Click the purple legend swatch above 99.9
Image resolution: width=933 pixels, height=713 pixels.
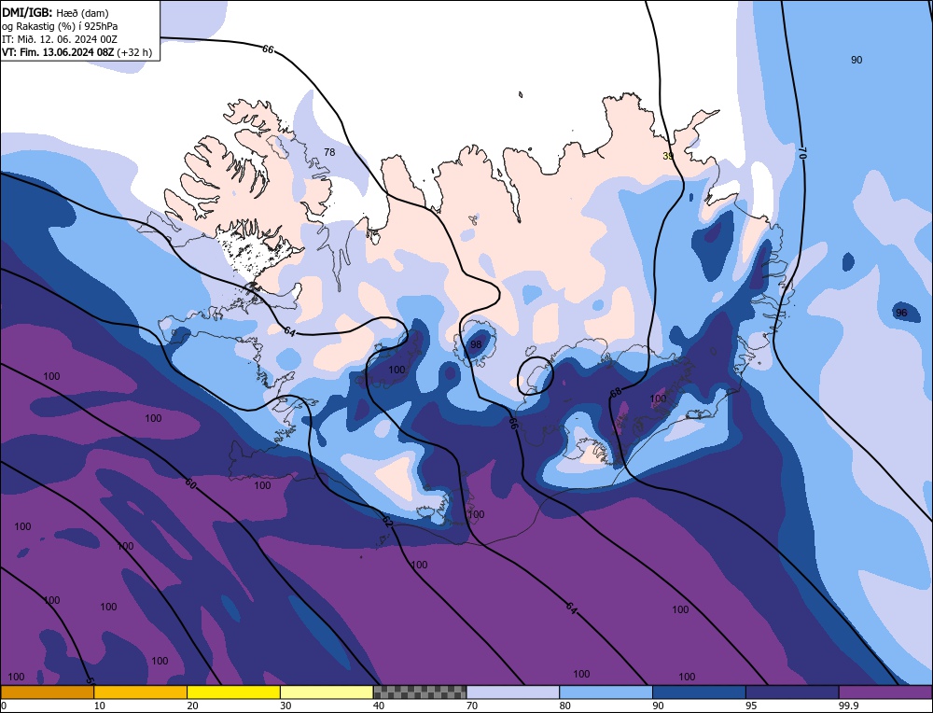(x=885, y=692)
